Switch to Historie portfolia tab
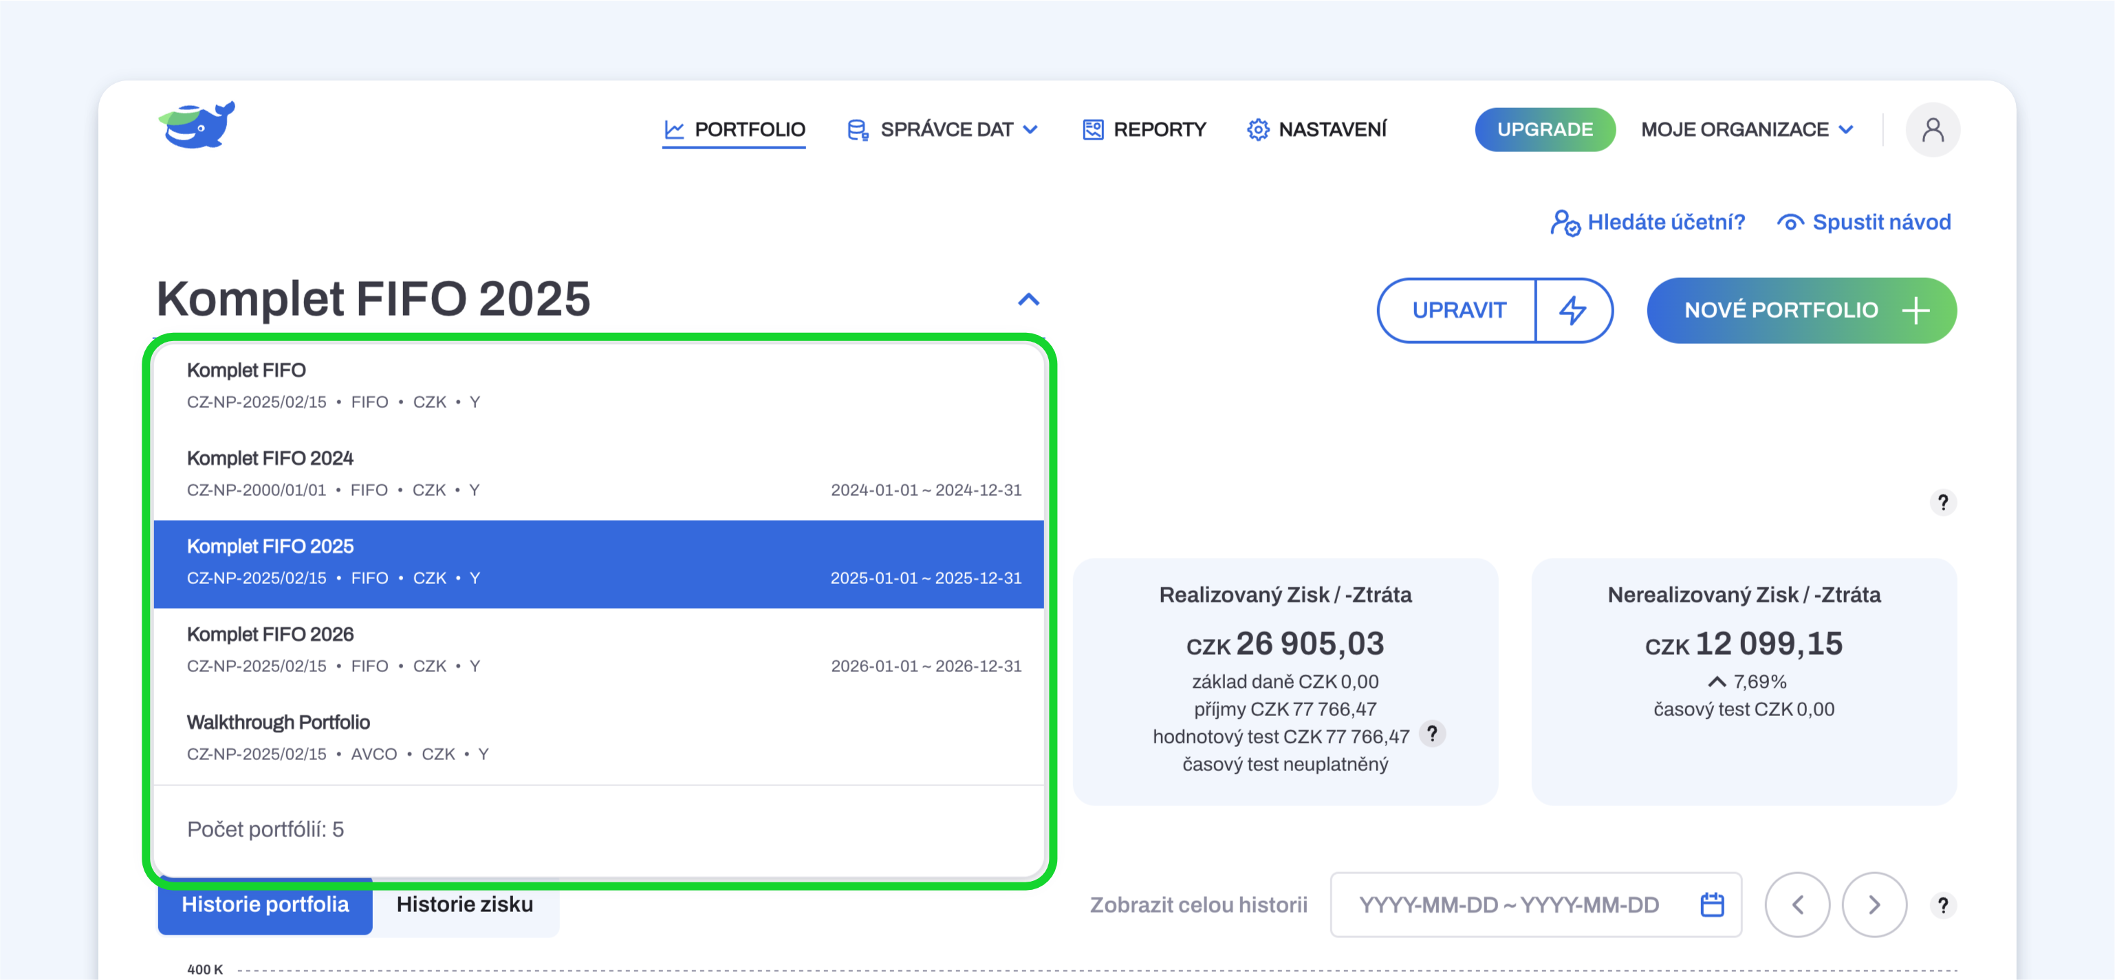 click(x=265, y=904)
